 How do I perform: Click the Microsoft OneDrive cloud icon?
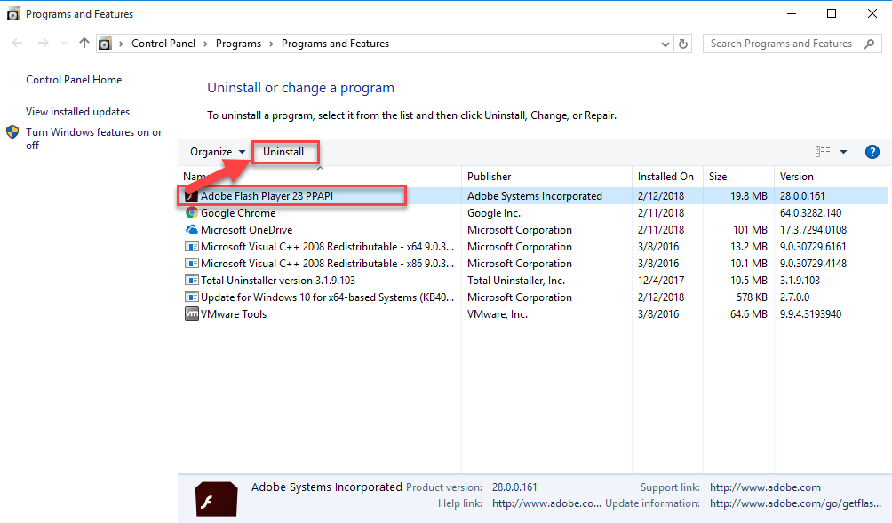pyautogui.click(x=192, y=230)
